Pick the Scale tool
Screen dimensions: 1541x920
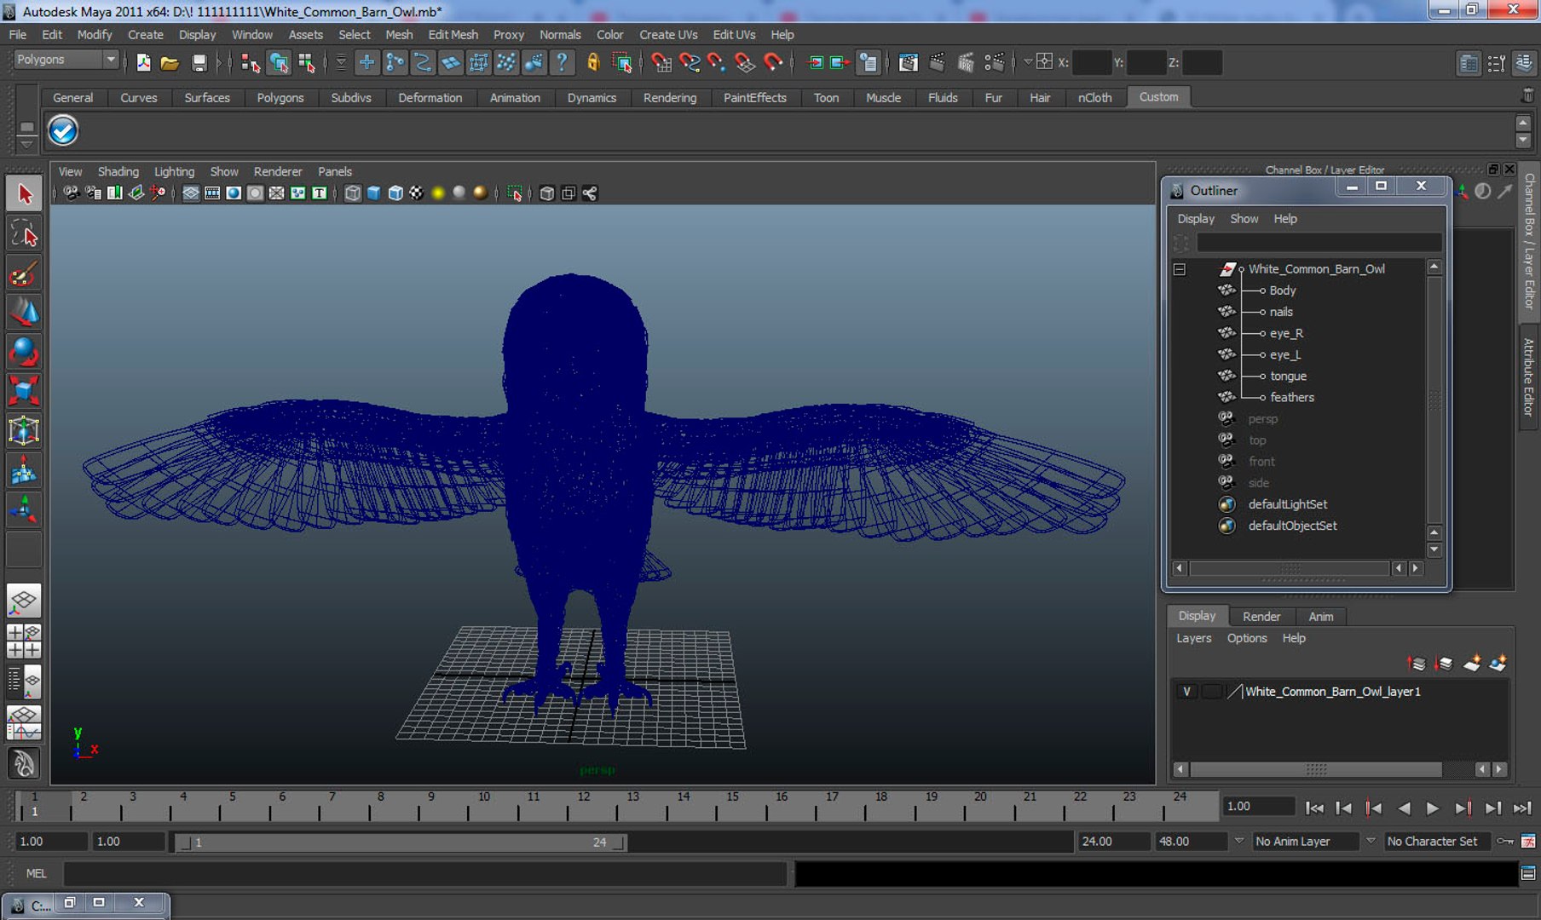point(24,390)
